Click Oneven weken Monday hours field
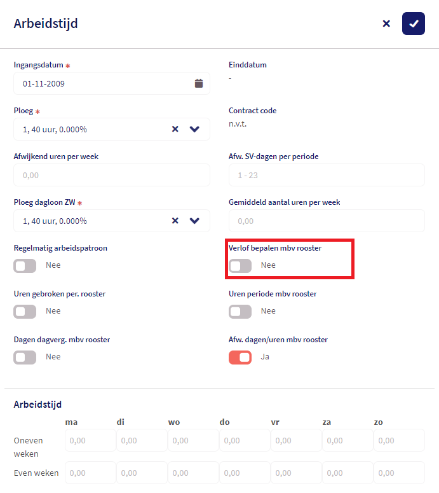 [x=91, y=440]
